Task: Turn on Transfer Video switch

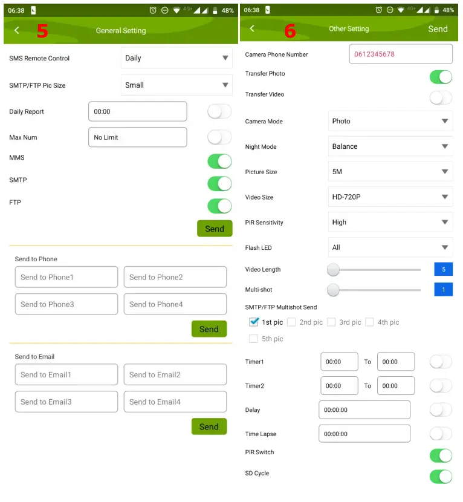Action: (441, 97)
